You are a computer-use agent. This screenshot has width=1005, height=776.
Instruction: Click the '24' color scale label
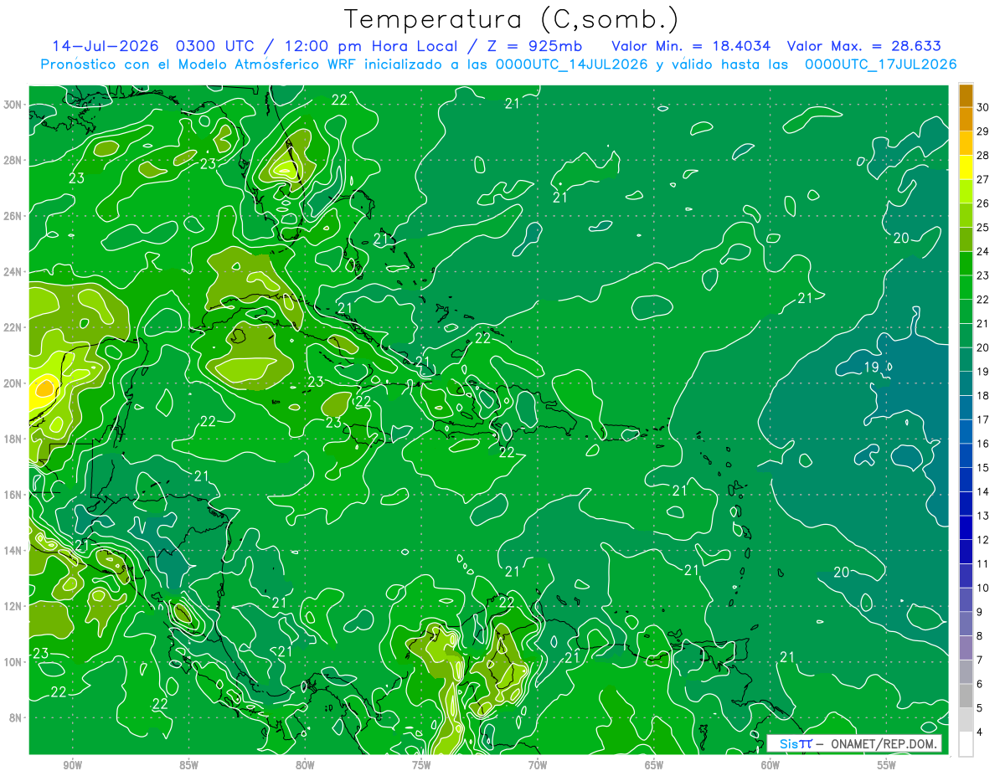point(982,251)
